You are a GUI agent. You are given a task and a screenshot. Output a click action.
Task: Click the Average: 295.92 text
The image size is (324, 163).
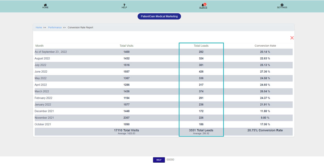[x=201, y=134]
